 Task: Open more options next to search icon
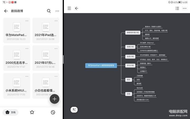coord(57,11)
